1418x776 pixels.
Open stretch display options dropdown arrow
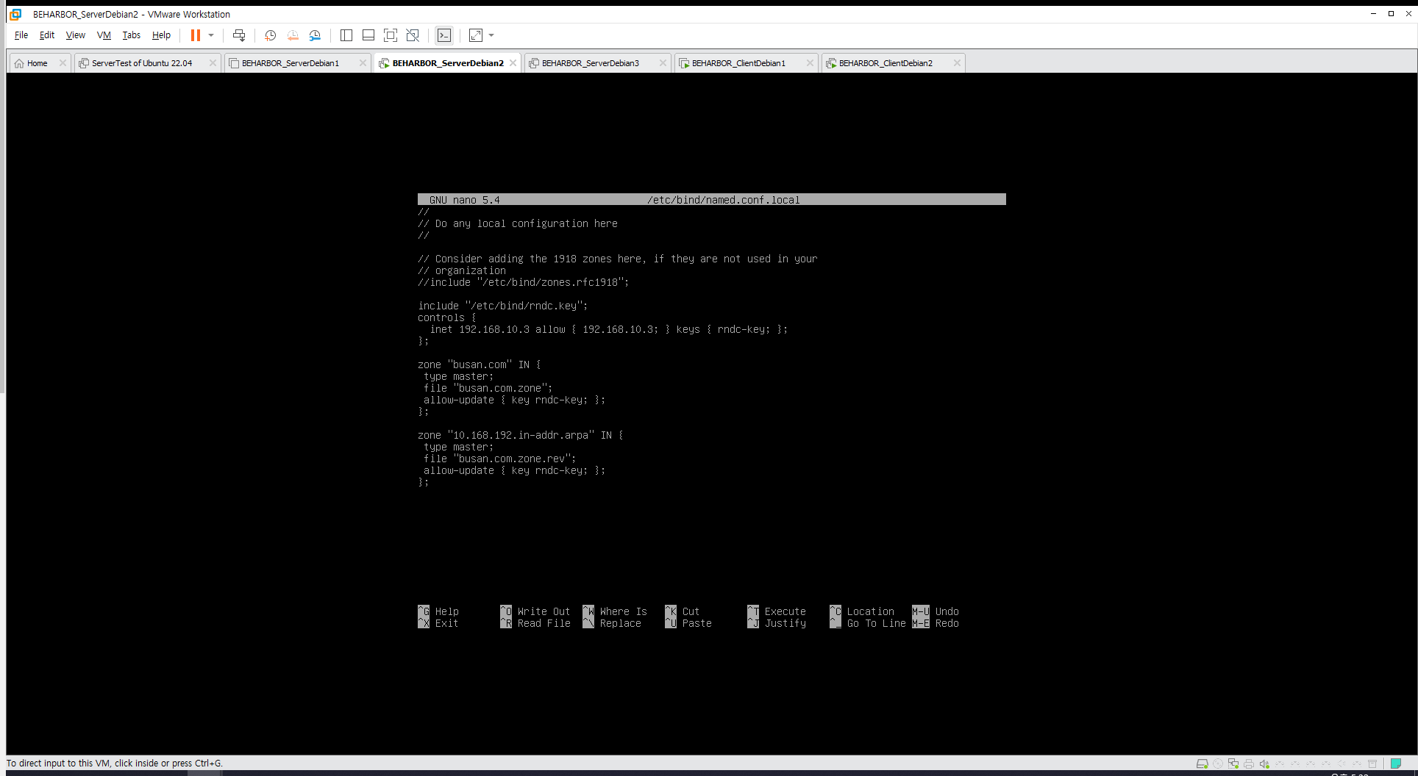pos(491,35)
